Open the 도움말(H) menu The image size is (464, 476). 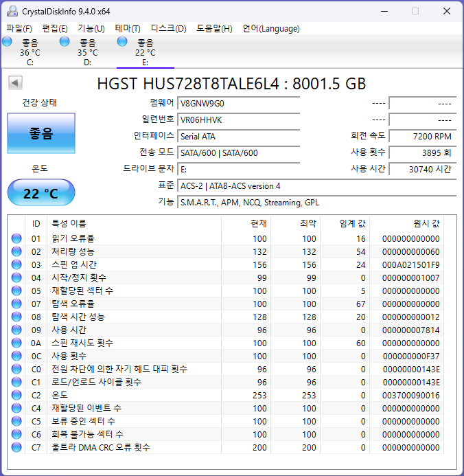(214, 29)
